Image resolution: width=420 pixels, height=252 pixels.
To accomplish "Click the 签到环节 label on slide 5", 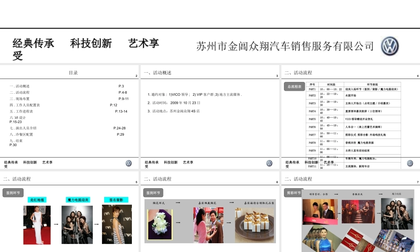I will [x=13, y=193].
